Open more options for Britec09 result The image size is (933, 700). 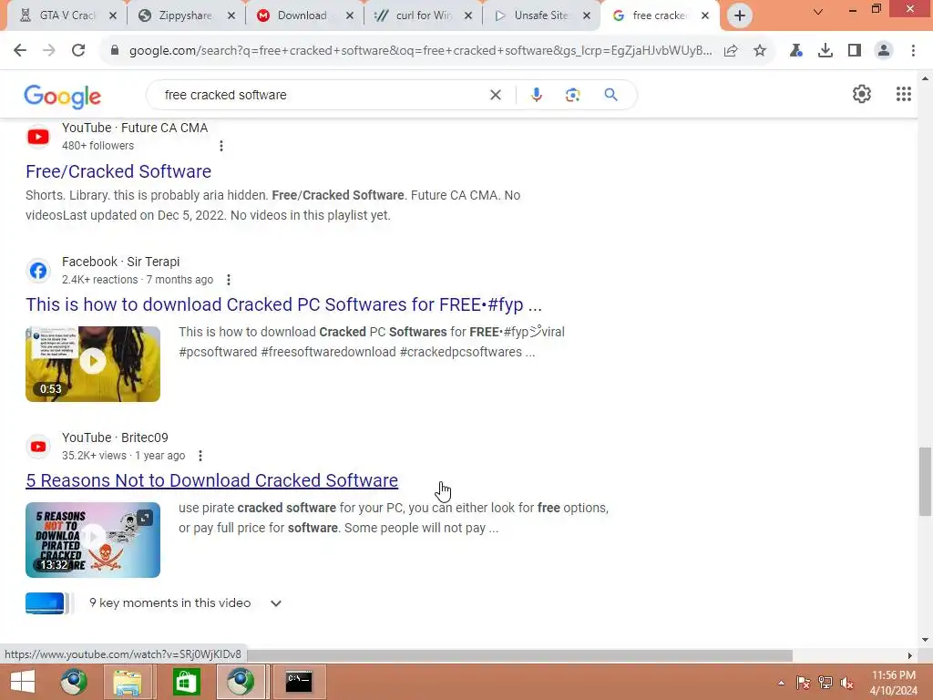200,456
